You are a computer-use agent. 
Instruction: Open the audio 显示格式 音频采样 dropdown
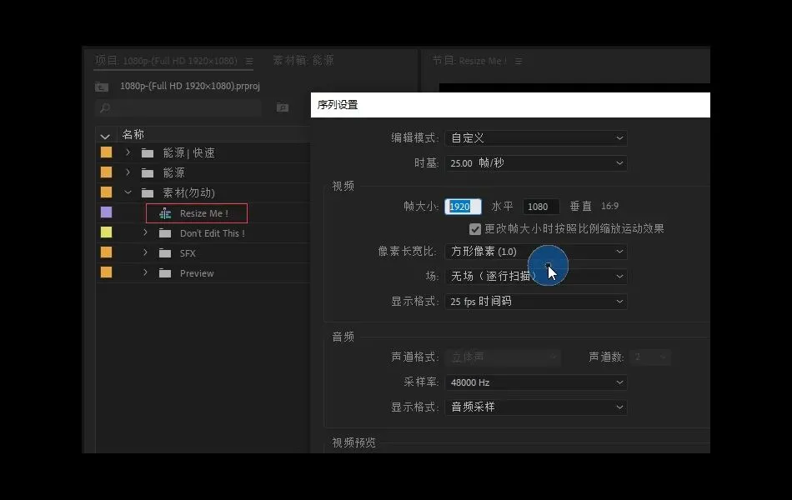[536, 407]
